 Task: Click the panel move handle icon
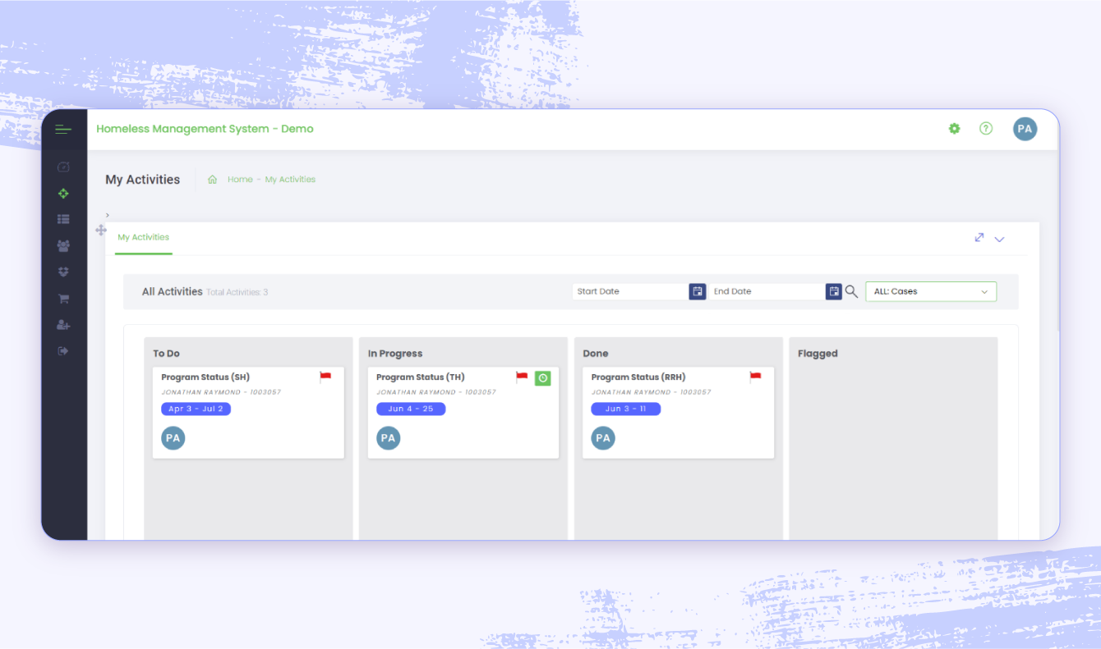pos(101,230)
